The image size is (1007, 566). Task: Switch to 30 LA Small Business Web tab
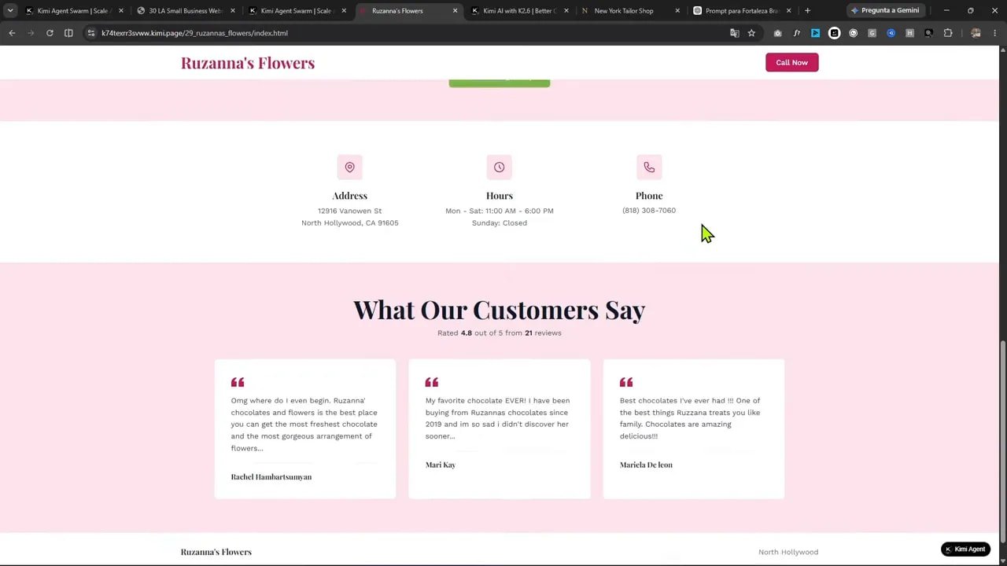click(x=185, y=10)
